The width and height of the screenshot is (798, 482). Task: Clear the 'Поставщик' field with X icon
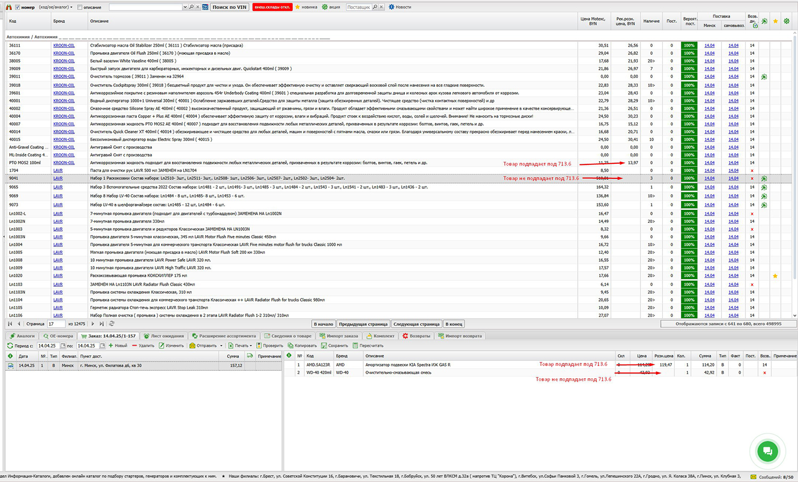(381, 7)
